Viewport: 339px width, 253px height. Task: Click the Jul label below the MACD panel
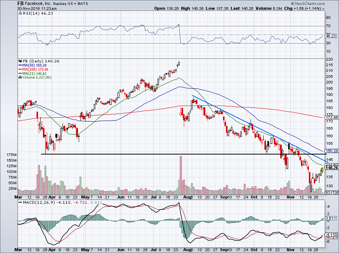pyautogui.click(x=154, y=250)
